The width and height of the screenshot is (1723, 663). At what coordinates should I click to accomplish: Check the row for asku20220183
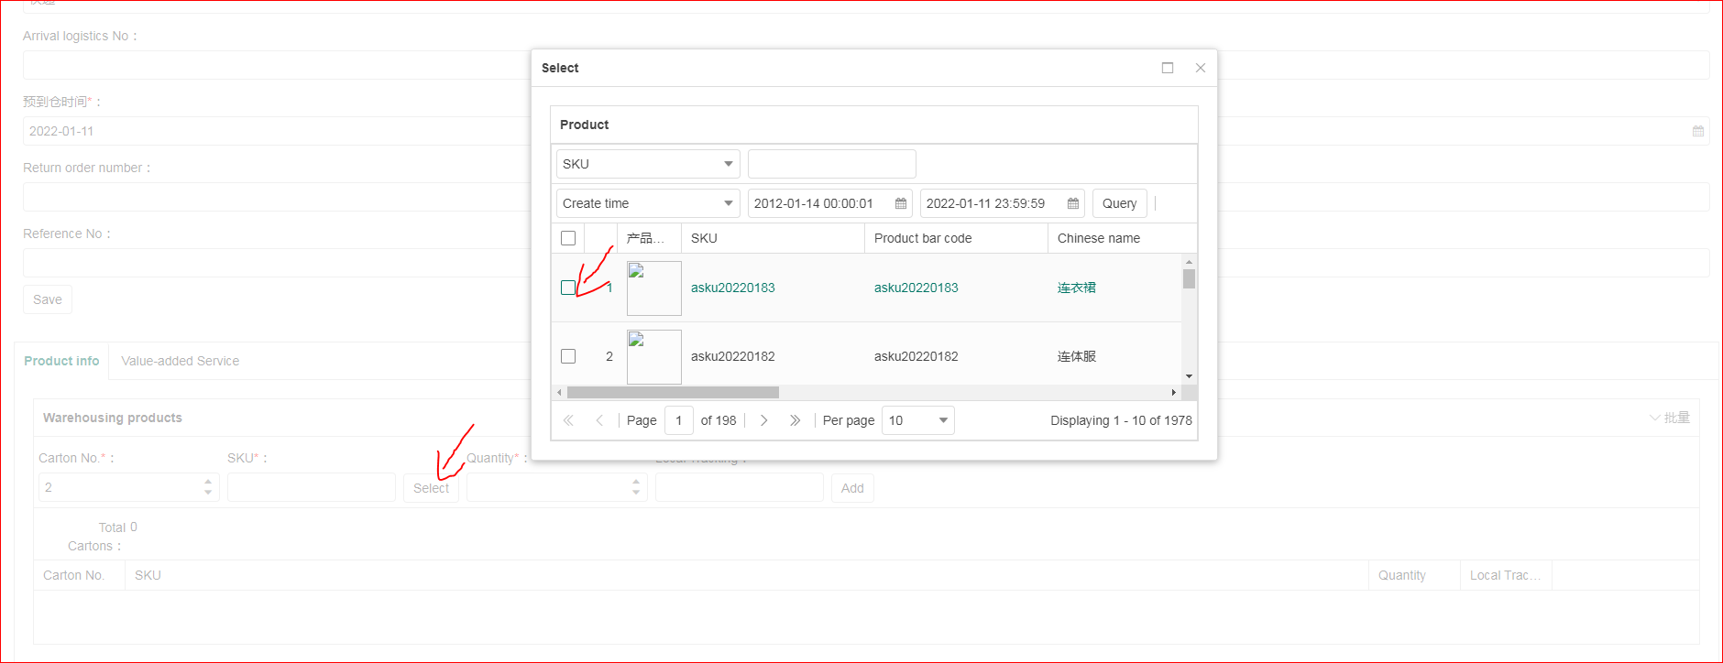(x=568, y=288)
